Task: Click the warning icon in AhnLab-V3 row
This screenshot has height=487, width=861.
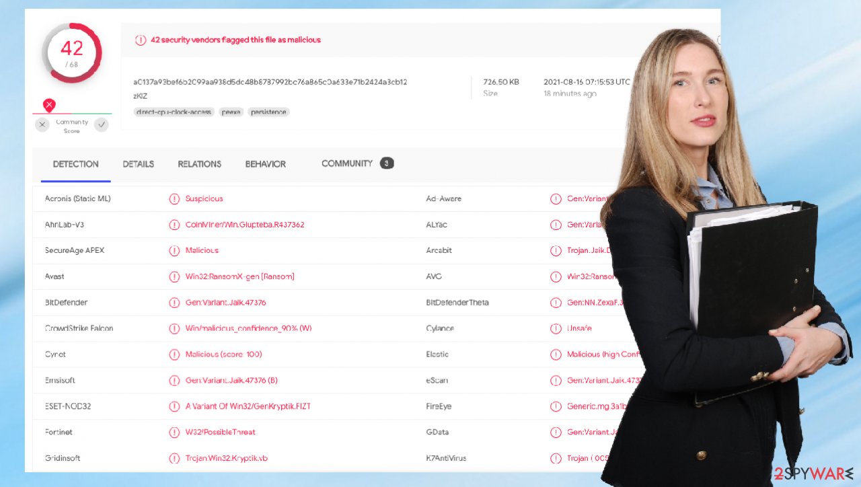Action: coord(174,225)
